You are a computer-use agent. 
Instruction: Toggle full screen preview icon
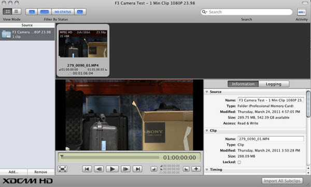point(63,169)
